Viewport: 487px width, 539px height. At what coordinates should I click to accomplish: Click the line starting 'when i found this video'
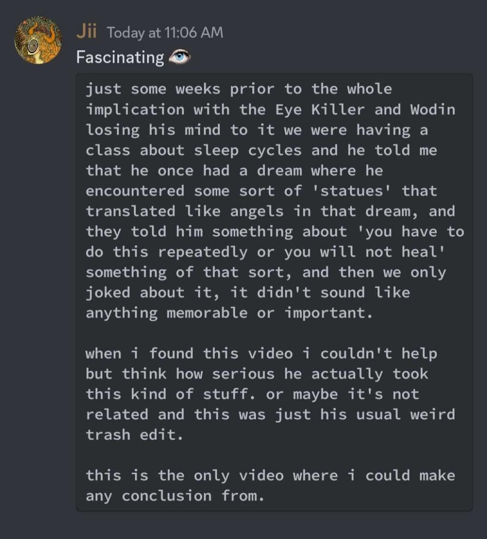(x=262, y=353)
